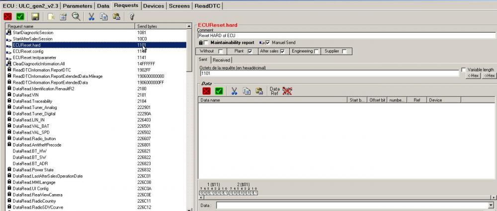Select the DataRead.BT_HW request
497x211 pixels.
click(29, 151)
